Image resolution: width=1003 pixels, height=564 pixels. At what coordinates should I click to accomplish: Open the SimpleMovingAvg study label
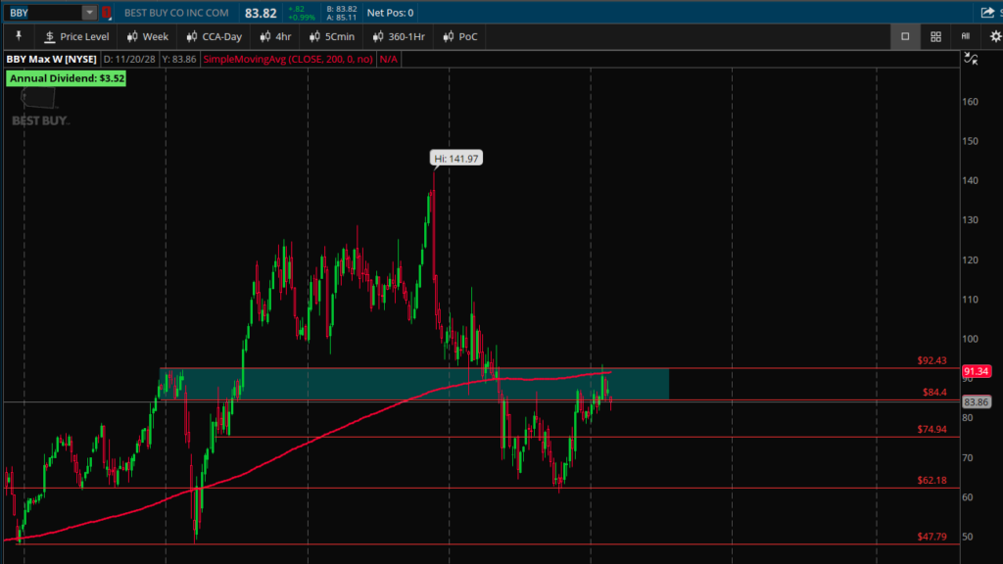tap(288, 59)
